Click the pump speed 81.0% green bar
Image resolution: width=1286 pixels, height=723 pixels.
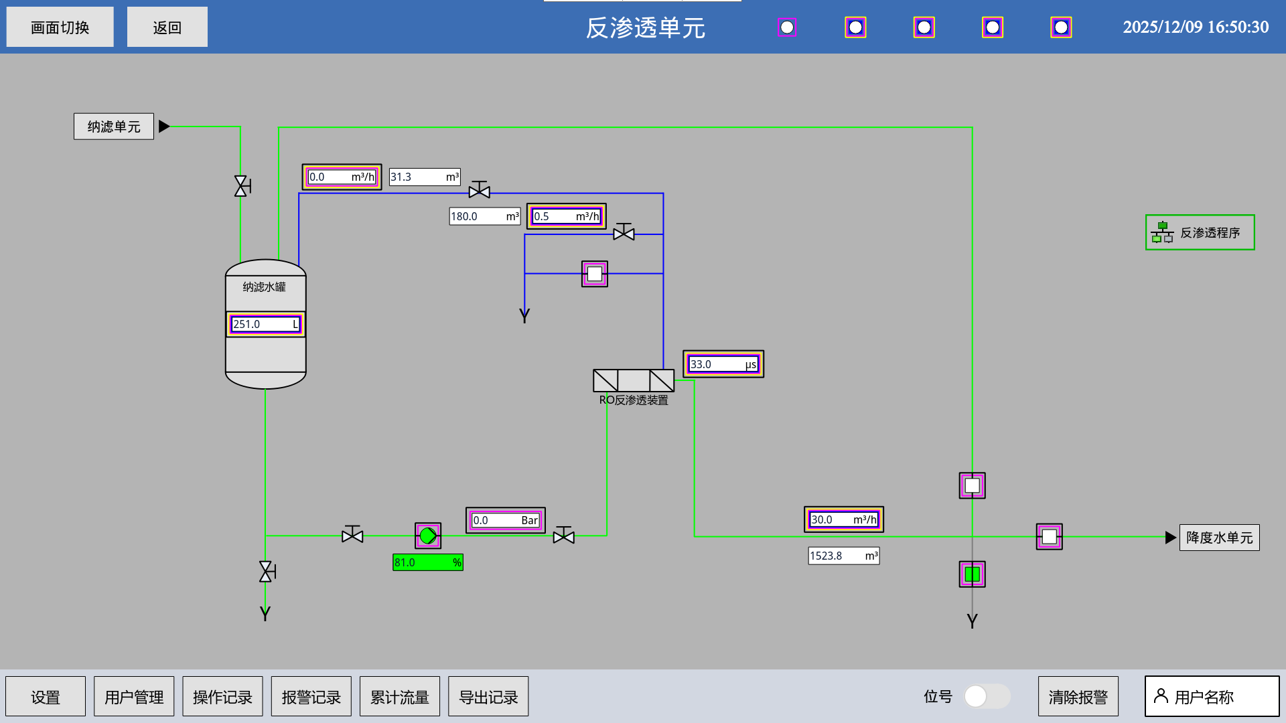[x=427, y=562]
